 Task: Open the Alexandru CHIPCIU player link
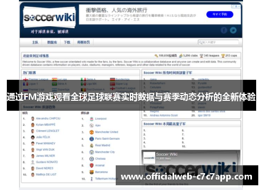click(48, 119)
